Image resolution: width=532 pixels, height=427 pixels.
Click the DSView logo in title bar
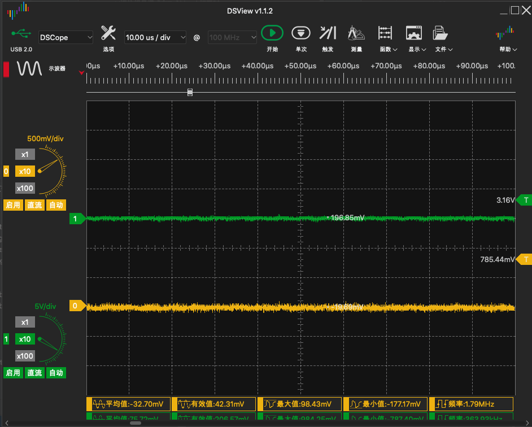tap(18, 10)
